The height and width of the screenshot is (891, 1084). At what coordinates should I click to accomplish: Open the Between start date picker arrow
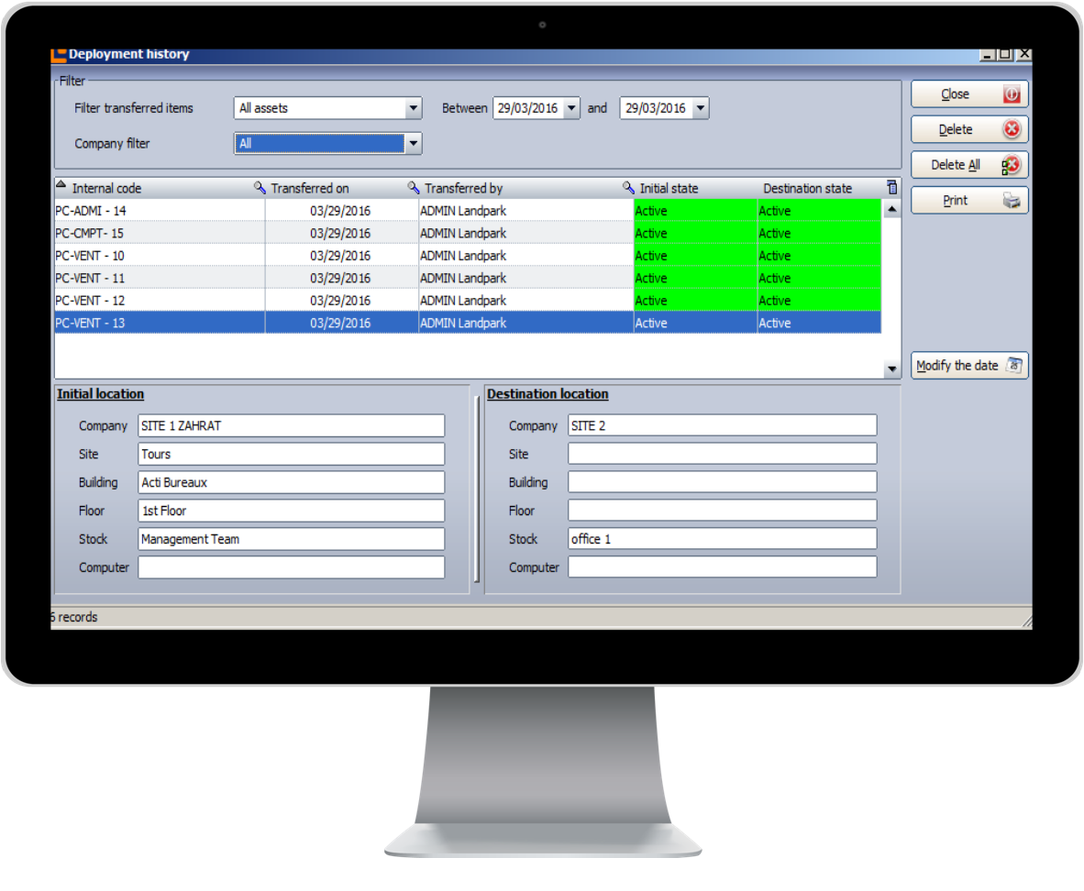point(571,108)
